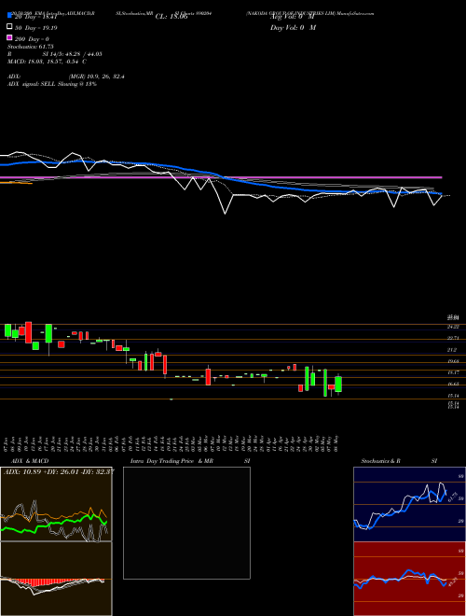
Task: Click the 'ADX & MACD' panel title
Action: 30,461
